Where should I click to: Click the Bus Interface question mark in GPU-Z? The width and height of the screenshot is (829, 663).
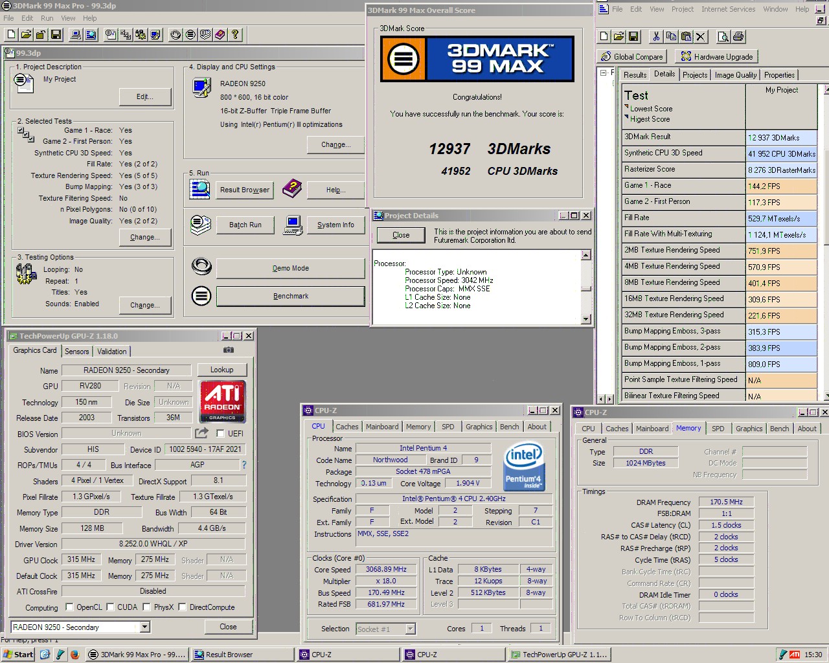pos(244,465)
